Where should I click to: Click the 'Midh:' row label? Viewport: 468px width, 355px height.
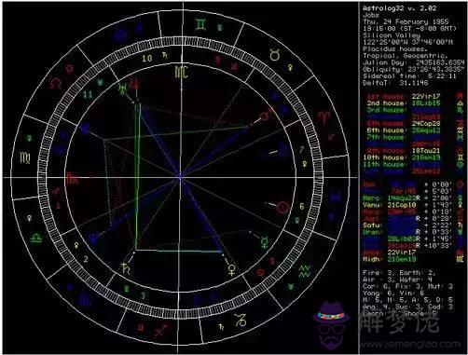(x=372, y=259)
